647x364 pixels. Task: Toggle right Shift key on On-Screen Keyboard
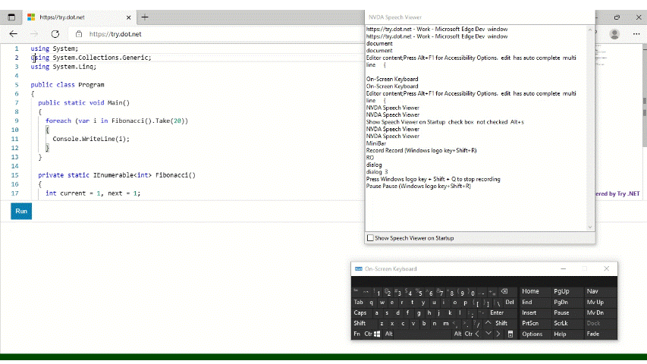(505, 324)
